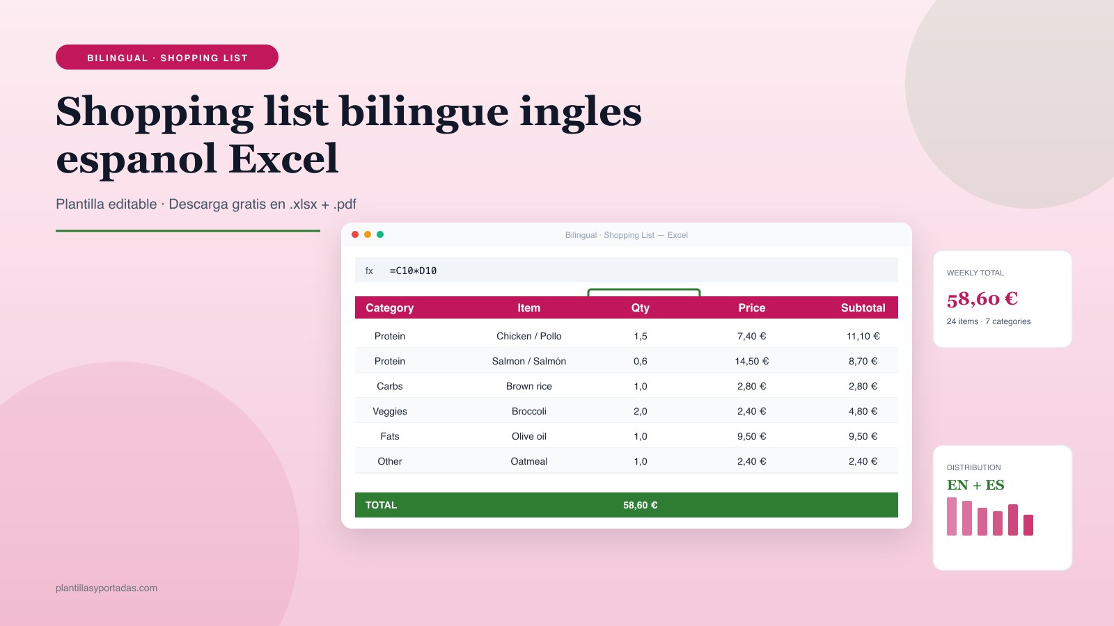Viewport: 1114px width, 626px height.
Task: Click the 2,0 quantity cell
Action: tap(641, 411)
